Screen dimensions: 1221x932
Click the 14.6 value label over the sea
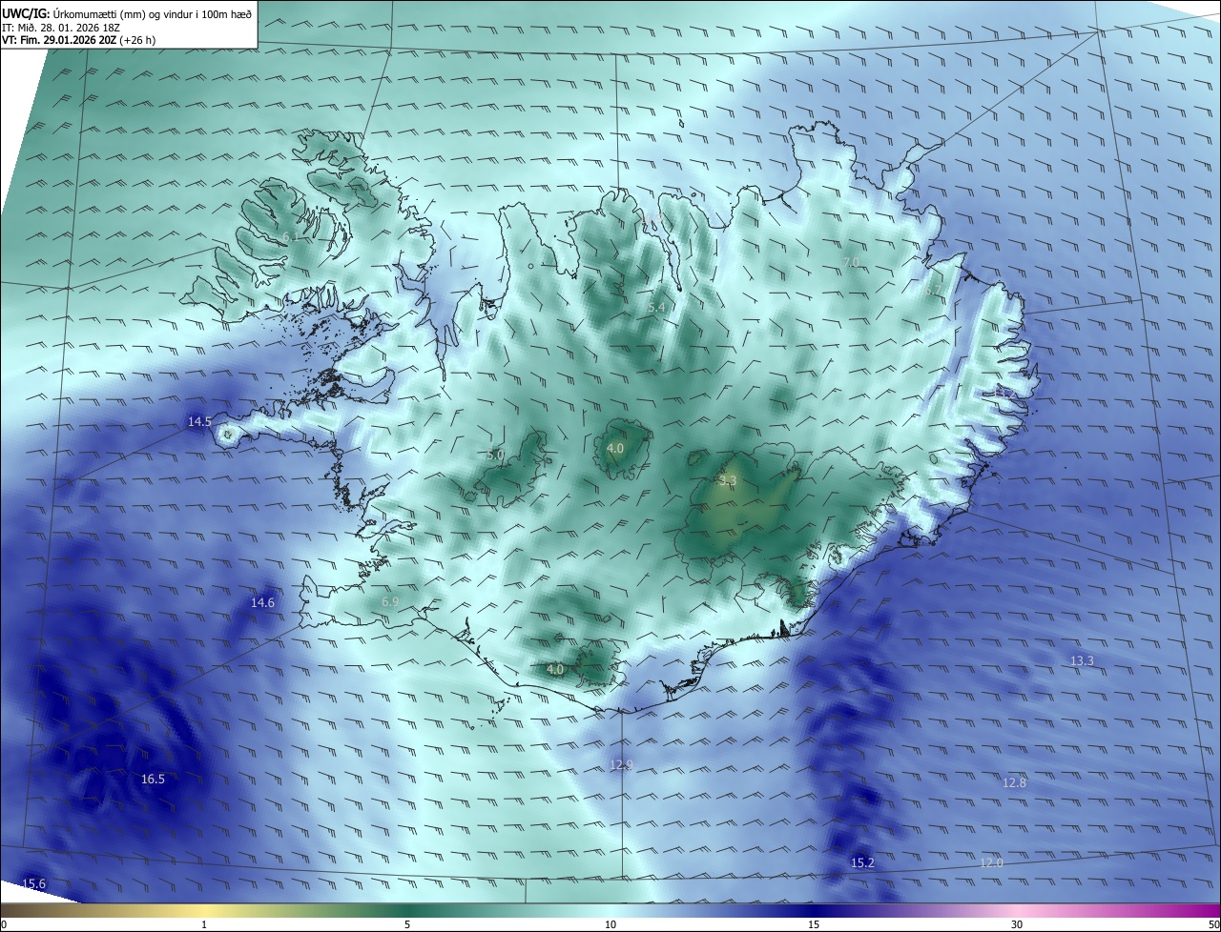coord(262,602)
